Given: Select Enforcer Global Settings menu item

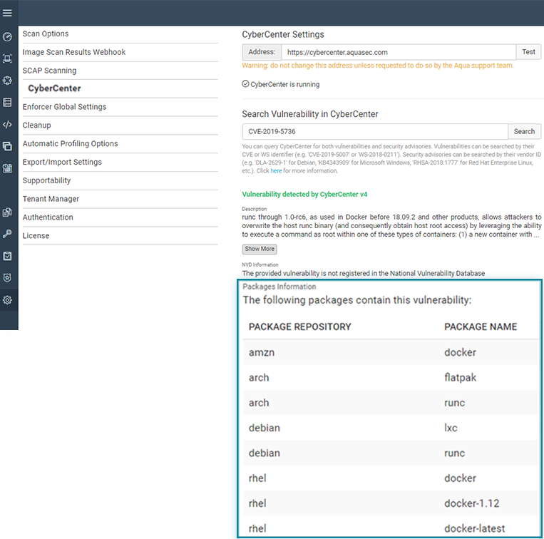Looking at the screenshot, I should pyautogui.click(x=65, y=107).
